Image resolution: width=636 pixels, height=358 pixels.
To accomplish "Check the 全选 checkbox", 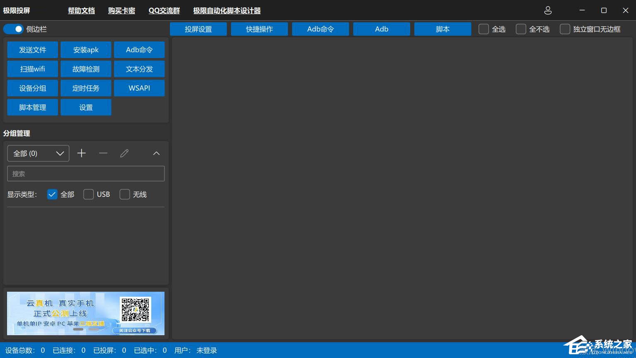I will [x=484, y=29].
